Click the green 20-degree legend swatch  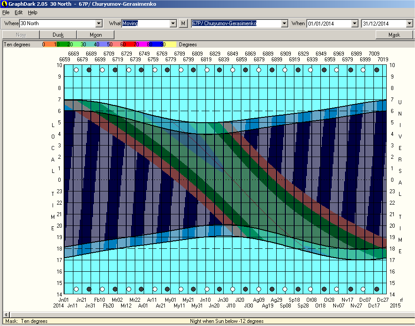(x=70, y=45)
